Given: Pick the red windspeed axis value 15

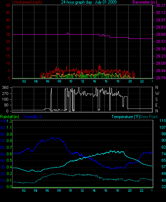Looking at the screenshot, I should (8, 56).
